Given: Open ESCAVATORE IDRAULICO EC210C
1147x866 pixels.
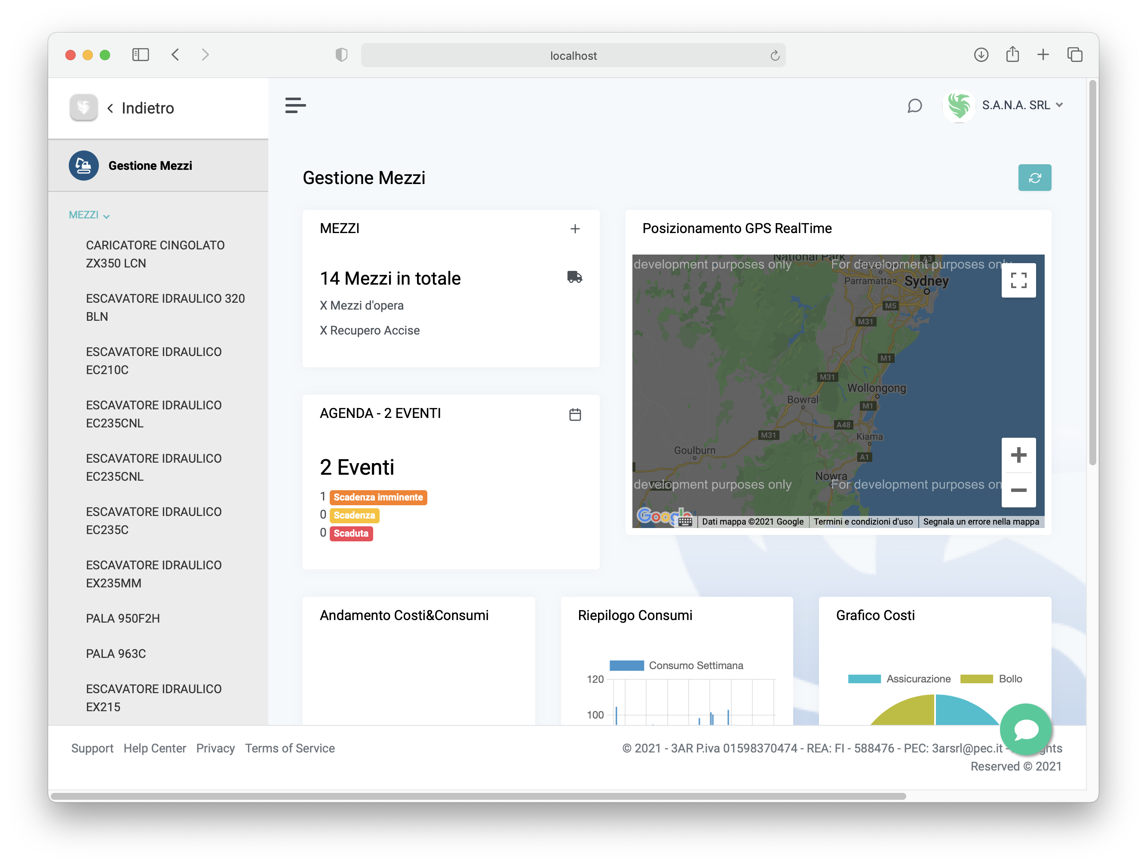Looking at the screenshot, I should coord(153,361).
